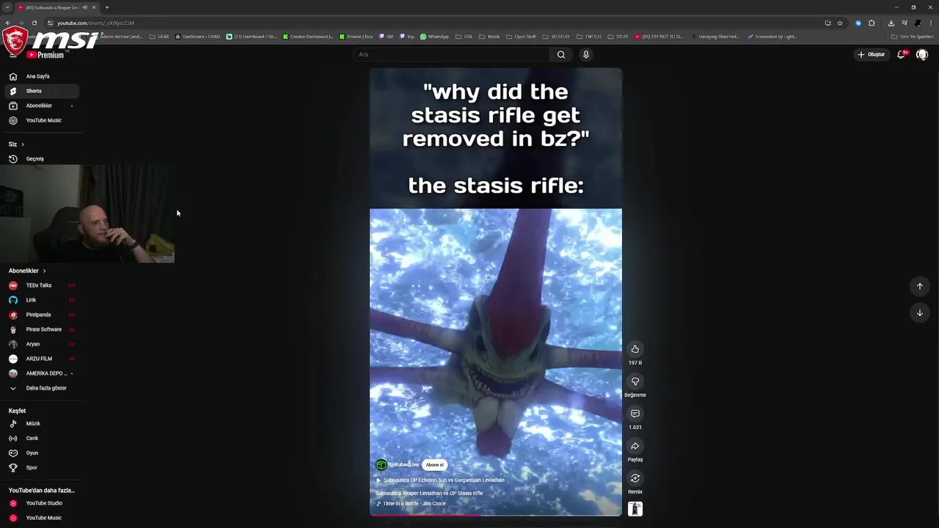Open Abonelikler subscriptions page
The height and width of the screenshot is (528, 939).
click(x=41, y=106)
